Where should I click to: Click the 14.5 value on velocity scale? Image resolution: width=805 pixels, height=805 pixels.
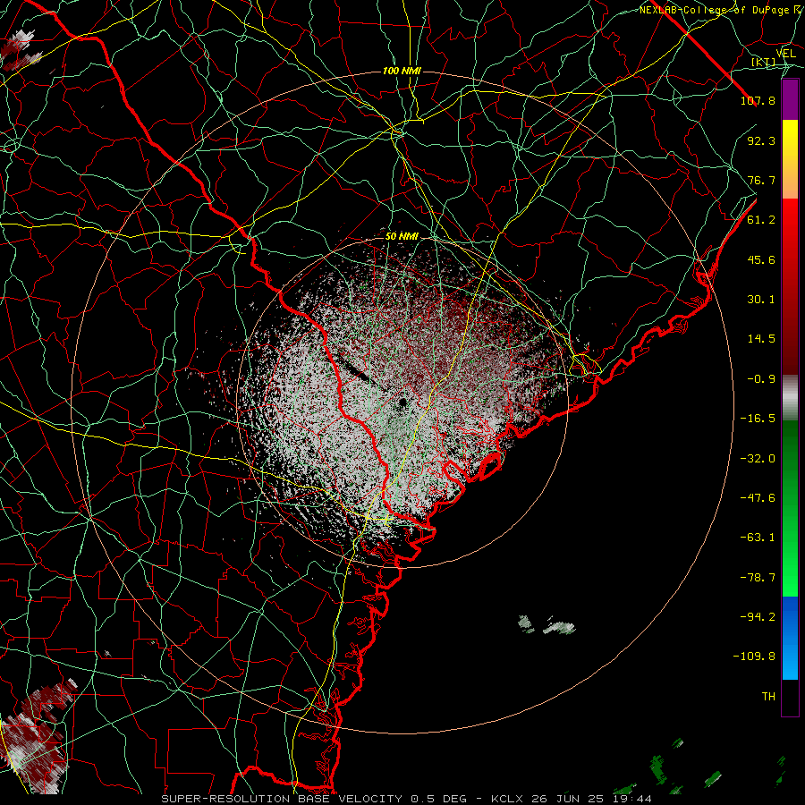coord(761,339)
